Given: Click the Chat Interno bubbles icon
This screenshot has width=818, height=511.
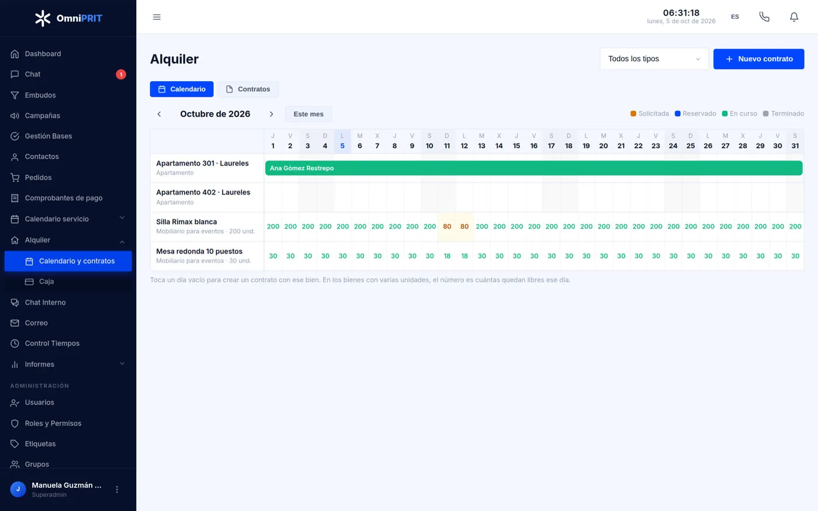Looking at the screenshot, I should point(15,302).
